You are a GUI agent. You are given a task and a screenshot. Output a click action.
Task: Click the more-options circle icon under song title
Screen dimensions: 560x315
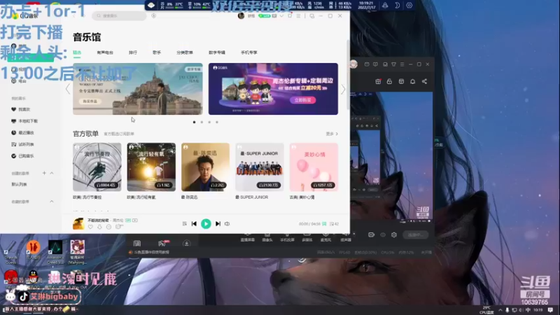(109, 227)
